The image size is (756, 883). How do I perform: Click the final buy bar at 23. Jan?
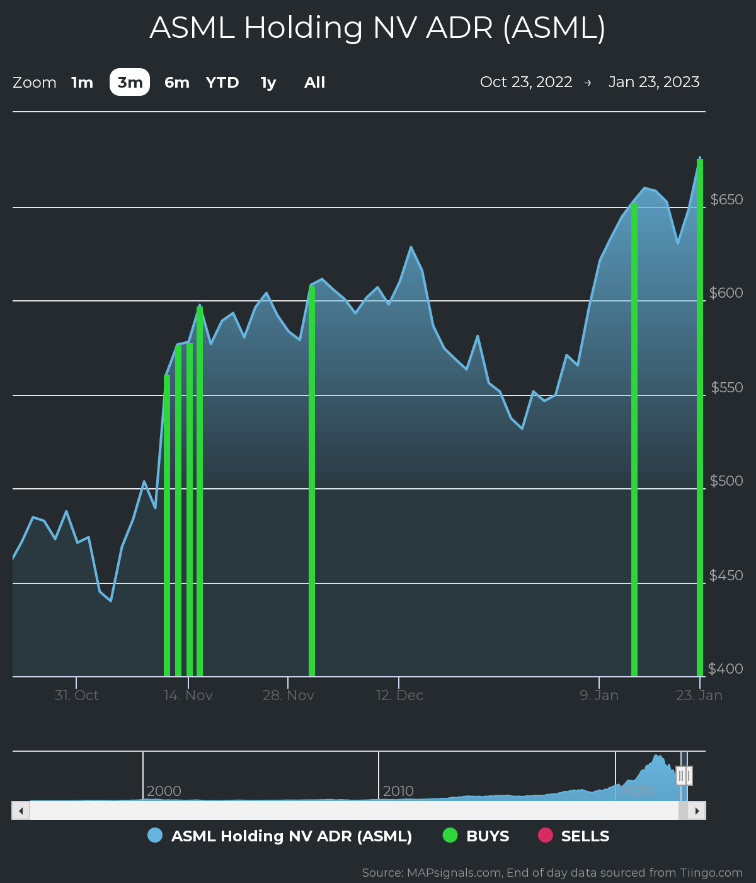(x=700, y=418)
